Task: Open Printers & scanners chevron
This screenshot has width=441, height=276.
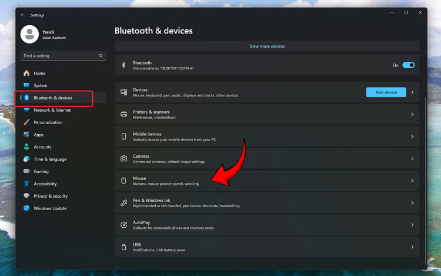Action: click(x=412, y=114)
